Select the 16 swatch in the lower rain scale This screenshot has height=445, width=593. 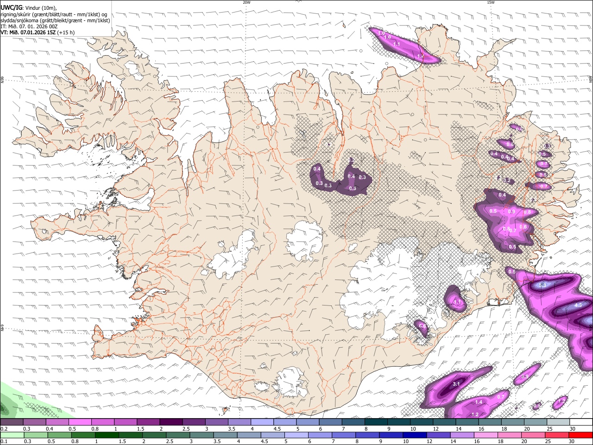pos(486,435)
